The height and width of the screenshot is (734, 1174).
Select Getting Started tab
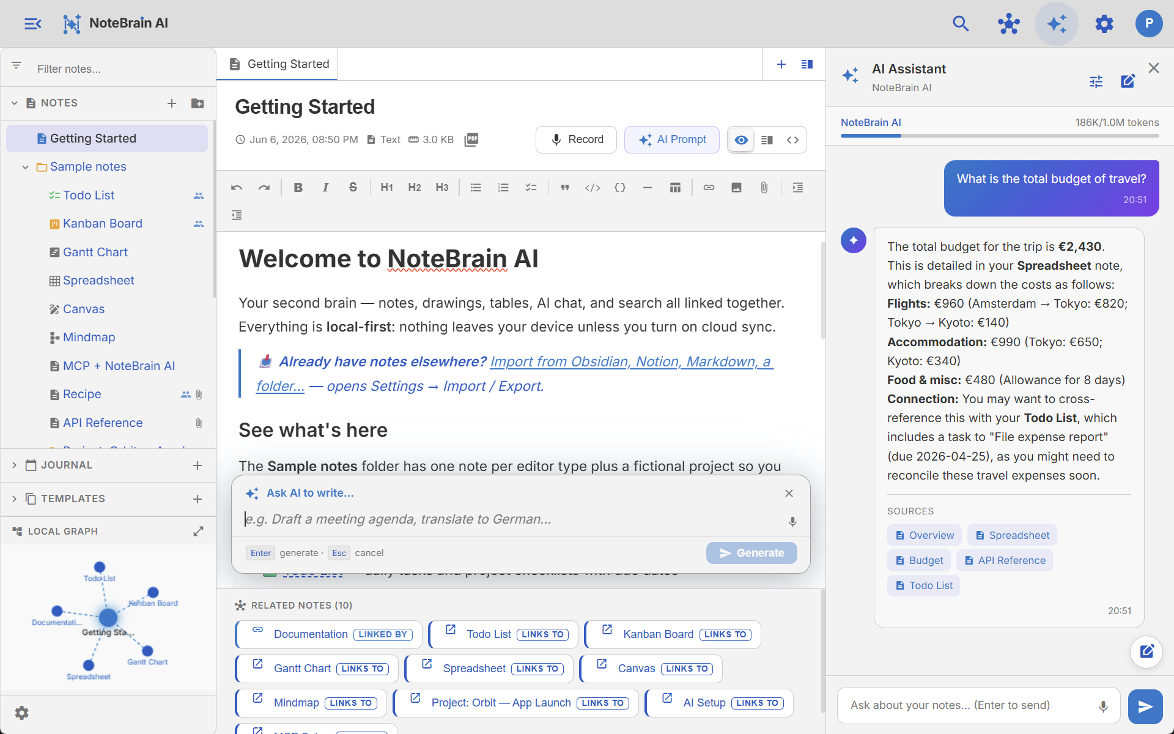277,64
